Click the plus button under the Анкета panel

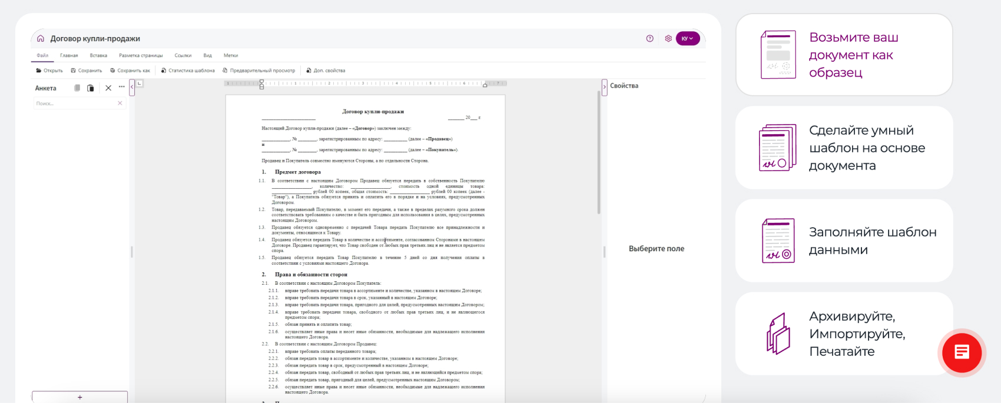coord(80,397)
